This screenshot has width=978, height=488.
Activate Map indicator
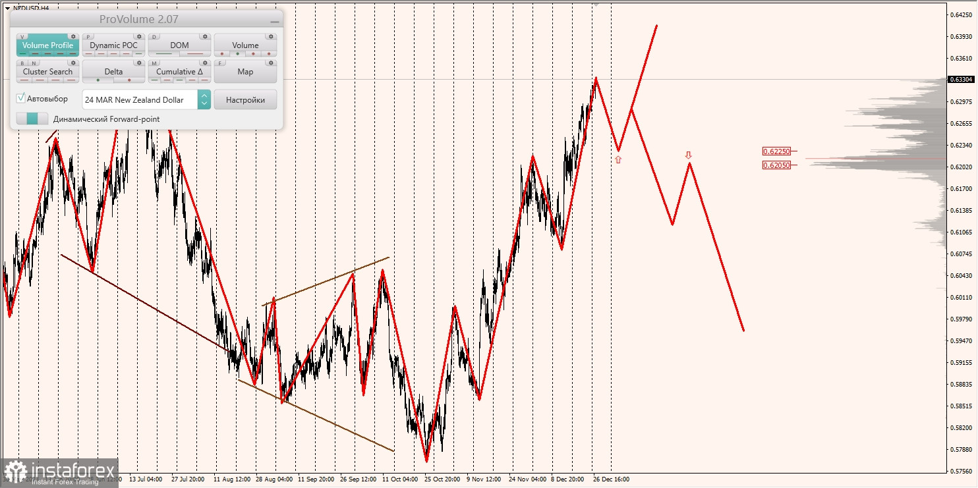(x=245, y=72)
